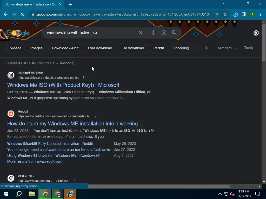Stop loading the page
Image resolution: width=266 pixels, height=199 pixels.
point(22,15)
